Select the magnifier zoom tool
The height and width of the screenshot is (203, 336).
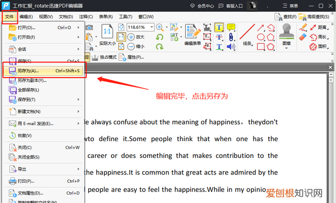point(160,27)
